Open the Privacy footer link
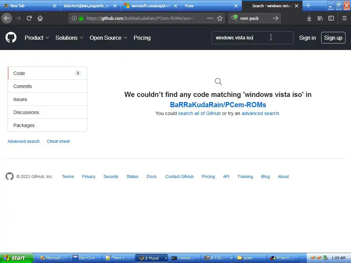The image size is (351, 263). 89,177
